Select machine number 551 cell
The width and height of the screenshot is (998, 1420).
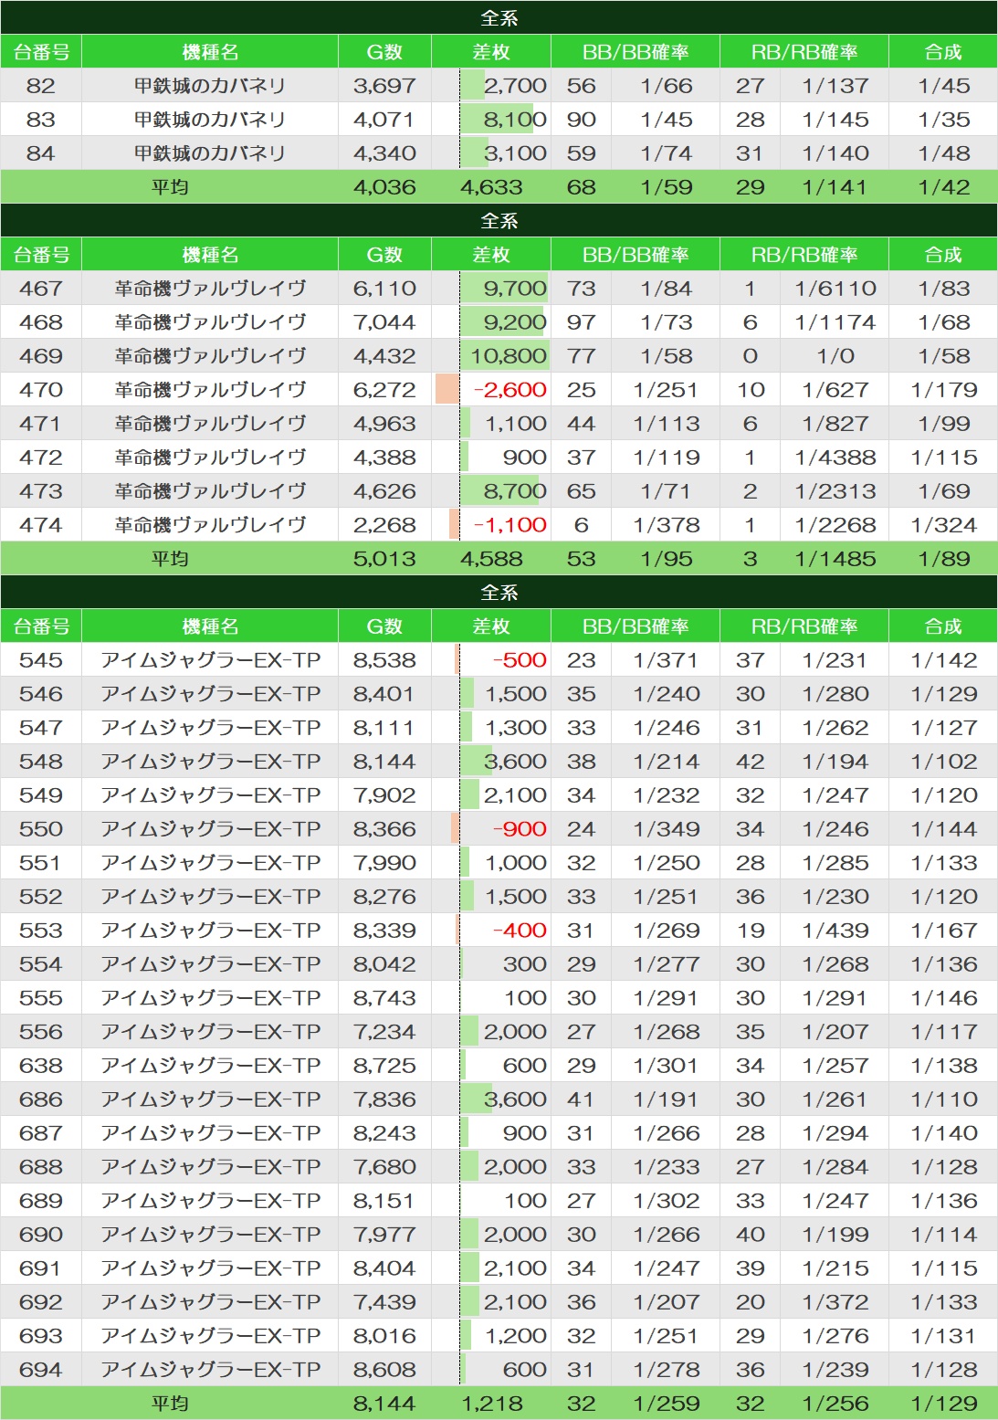coord(41,863)
